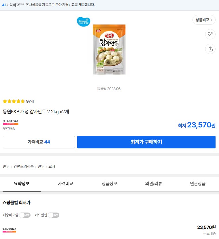Click the share icon below the heart
The width and height of the screenshot is (219, 239).
click(x=210, y=49)
